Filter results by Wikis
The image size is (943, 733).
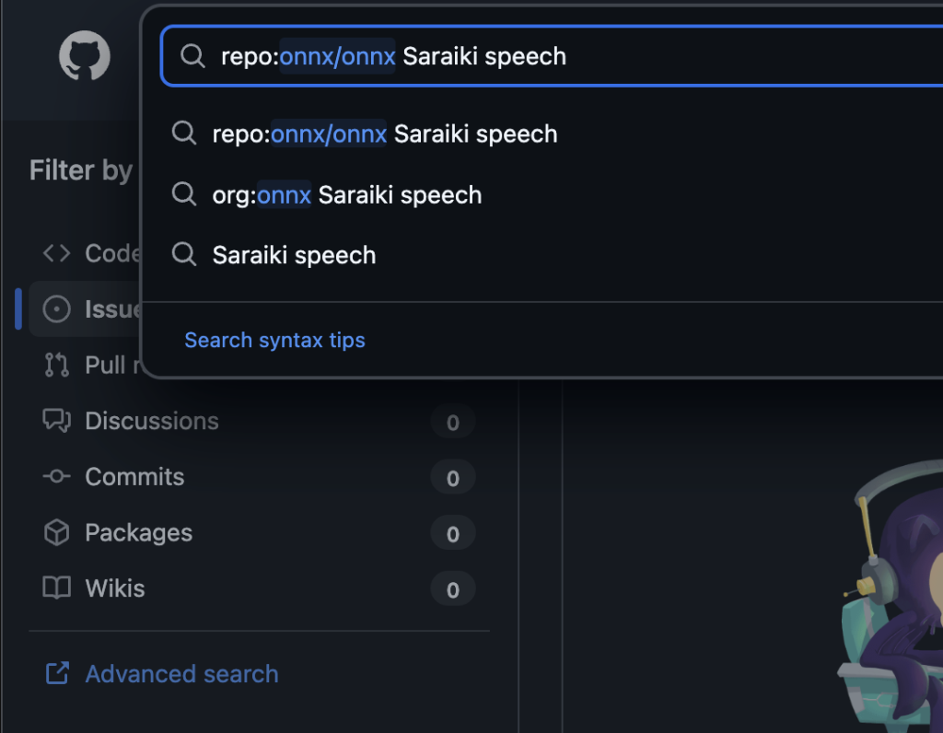115,588
